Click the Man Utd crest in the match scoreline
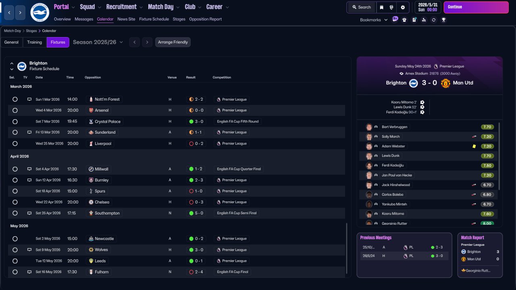Viewport: 516px width, 290px height. (445, 83)
